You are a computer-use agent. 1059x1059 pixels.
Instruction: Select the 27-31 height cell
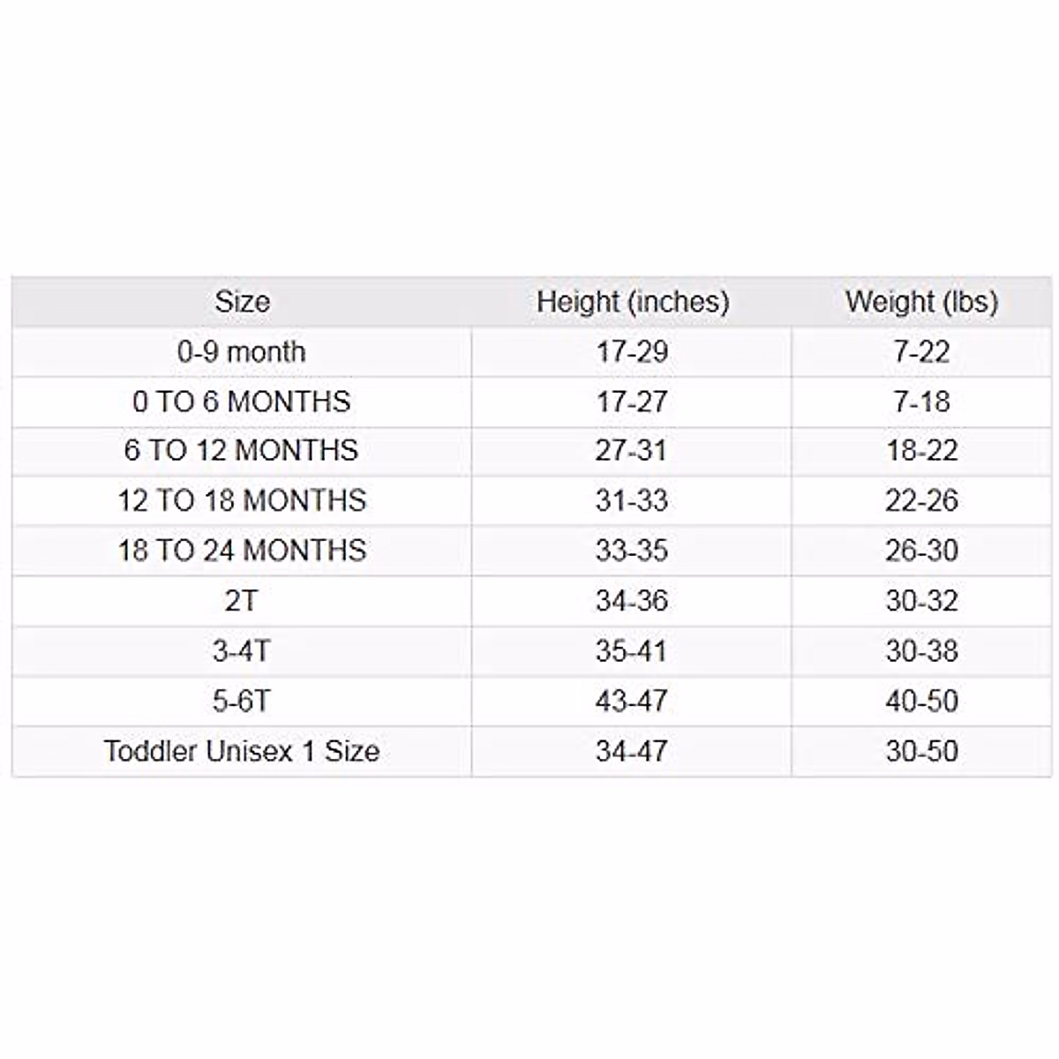pos(632,451)
